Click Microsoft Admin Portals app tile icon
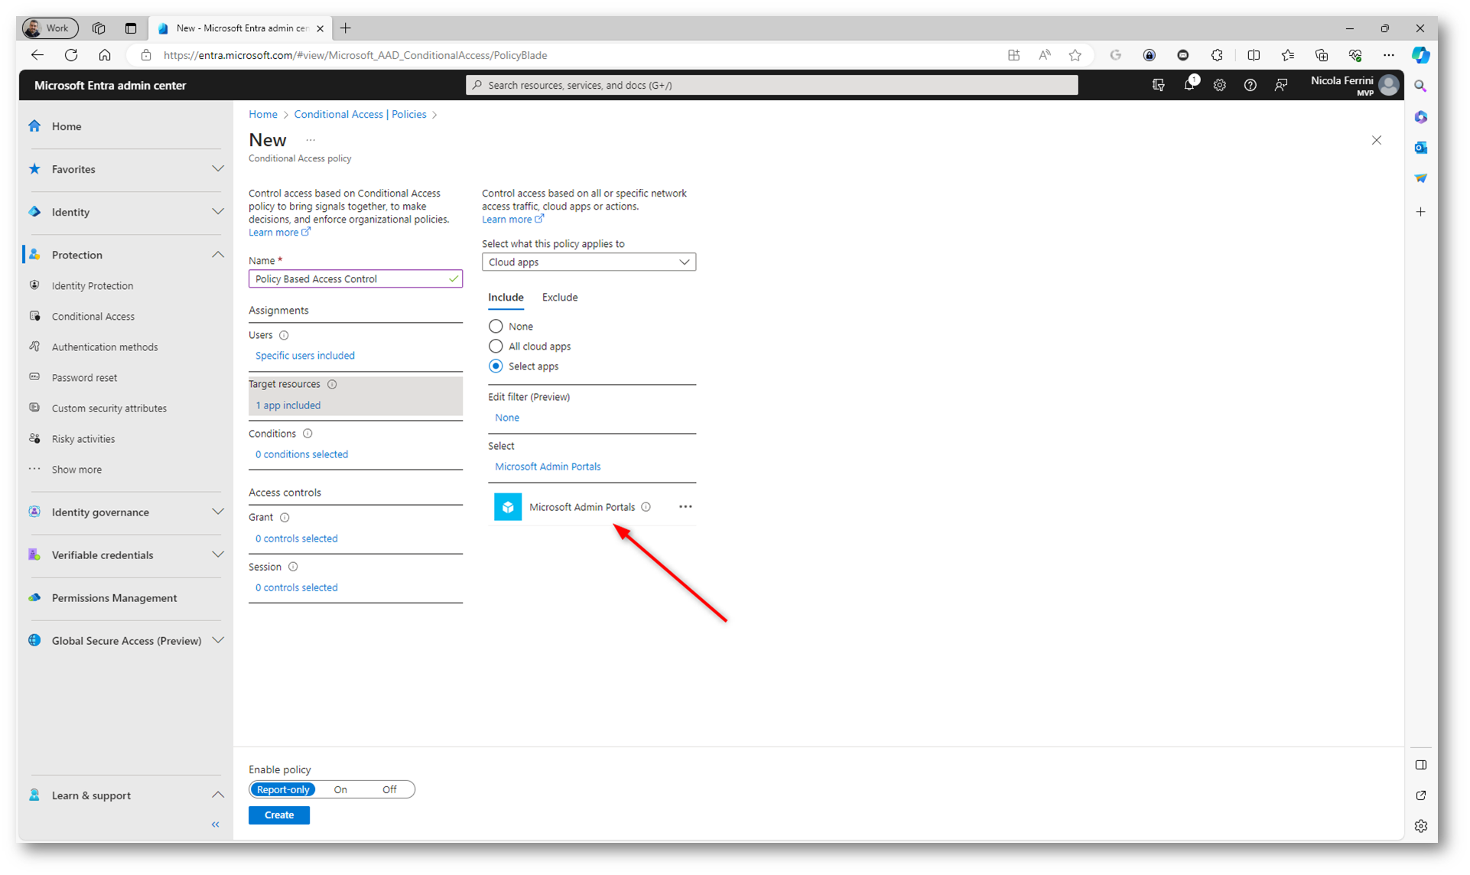 point(508,507)
